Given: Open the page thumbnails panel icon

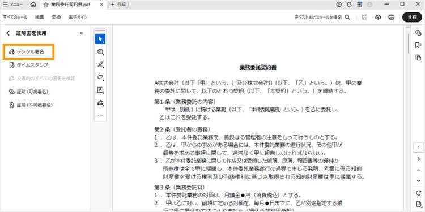Looking at the screenshot, I should 418,58.
